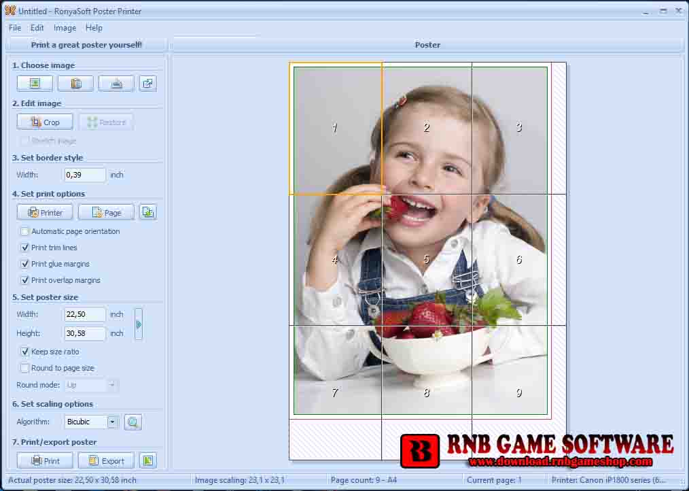The width and height of the screenshot is (689, 491).
Task: Click the poster Height field showing 30,58
Action: pyautogui.click(x=85, y=333)
